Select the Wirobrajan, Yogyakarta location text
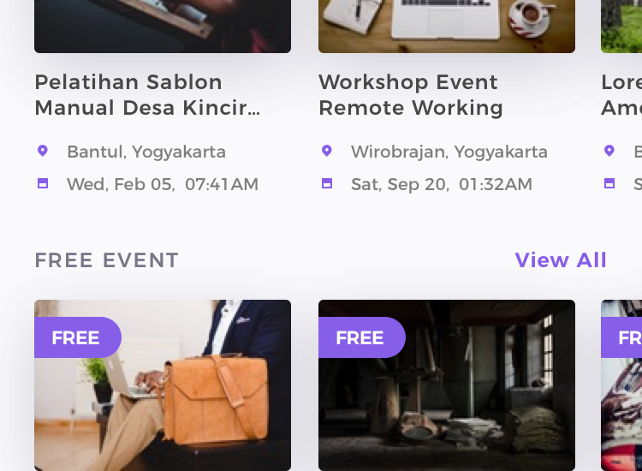 point(449,152)
